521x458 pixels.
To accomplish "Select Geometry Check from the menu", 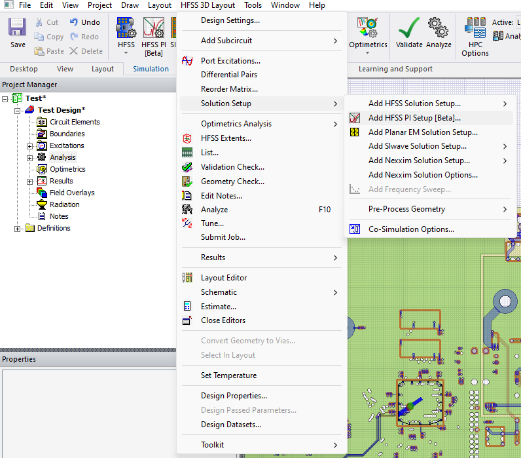I will [232, 181].
